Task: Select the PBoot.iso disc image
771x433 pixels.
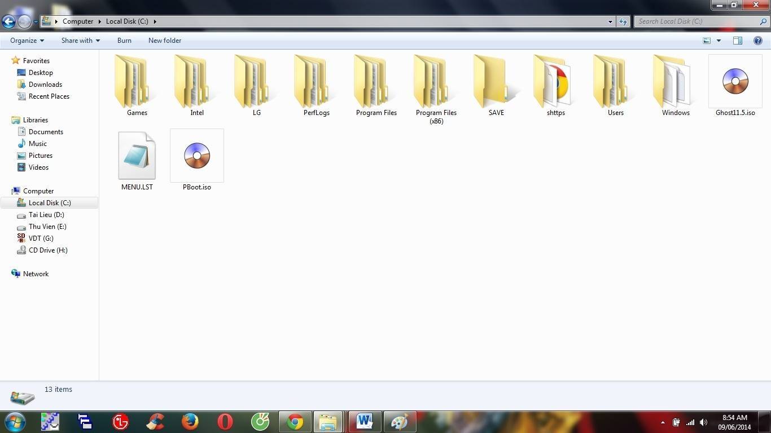Action: (196, 160)
